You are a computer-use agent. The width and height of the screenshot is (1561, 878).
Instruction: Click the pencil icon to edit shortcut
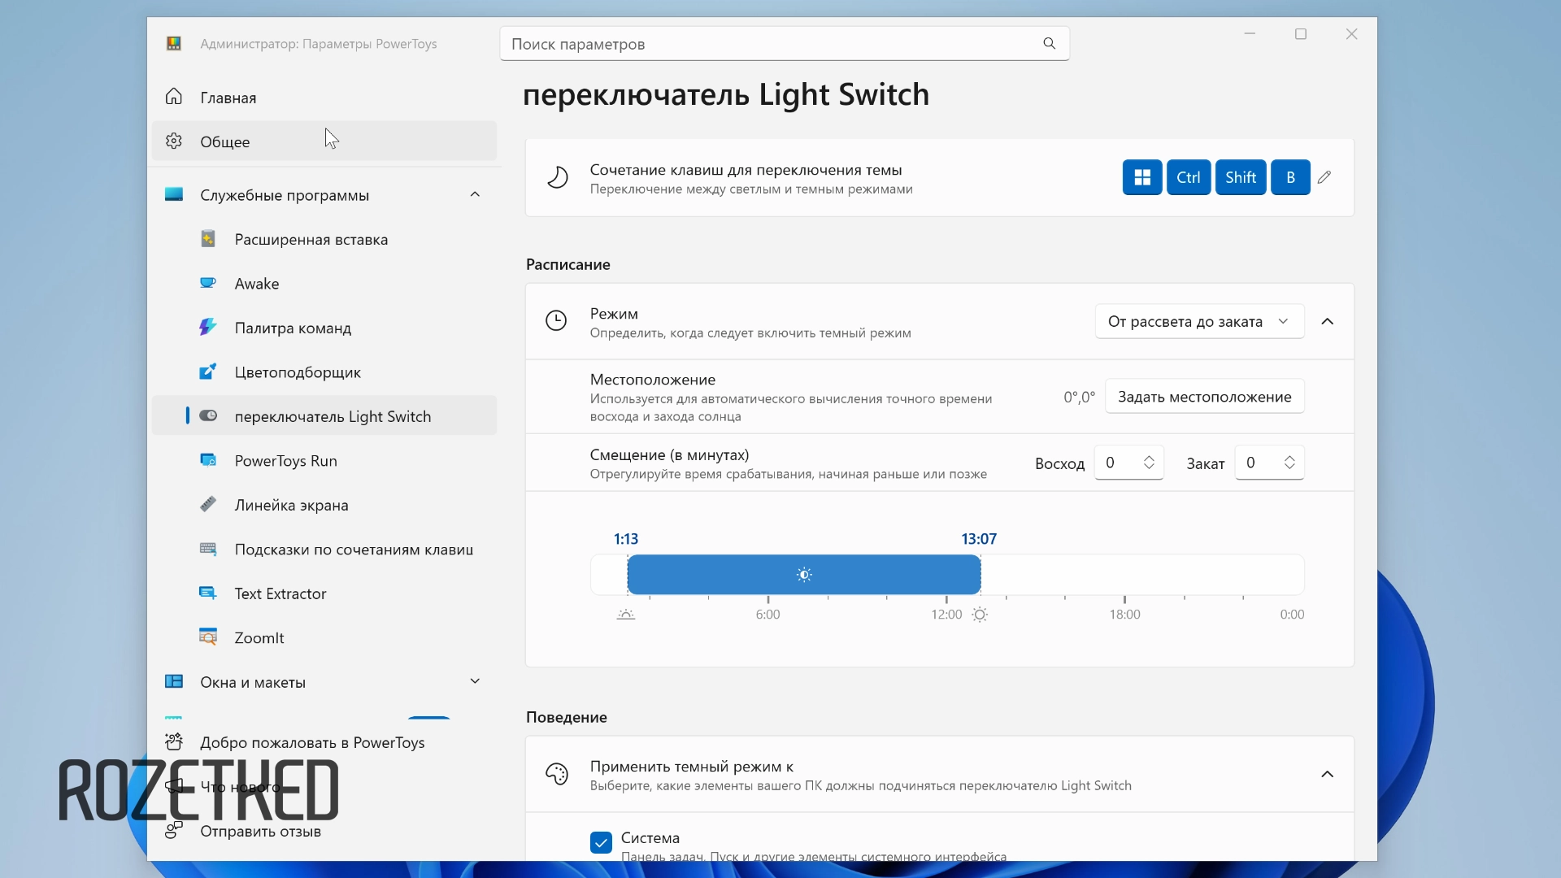(1324, 177)
